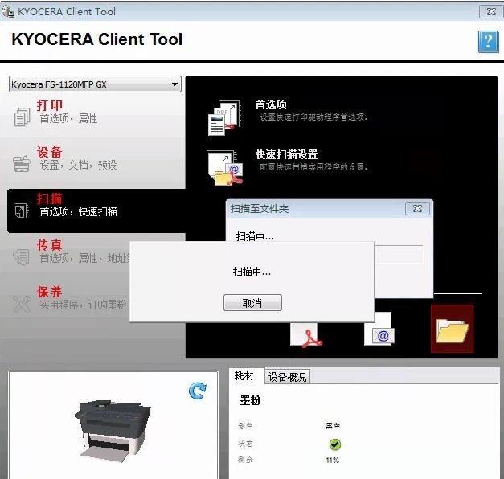504x479 pixels.
Task: Click the scan to PDF Acrobat icon
Action: click(x=306, y=335)
